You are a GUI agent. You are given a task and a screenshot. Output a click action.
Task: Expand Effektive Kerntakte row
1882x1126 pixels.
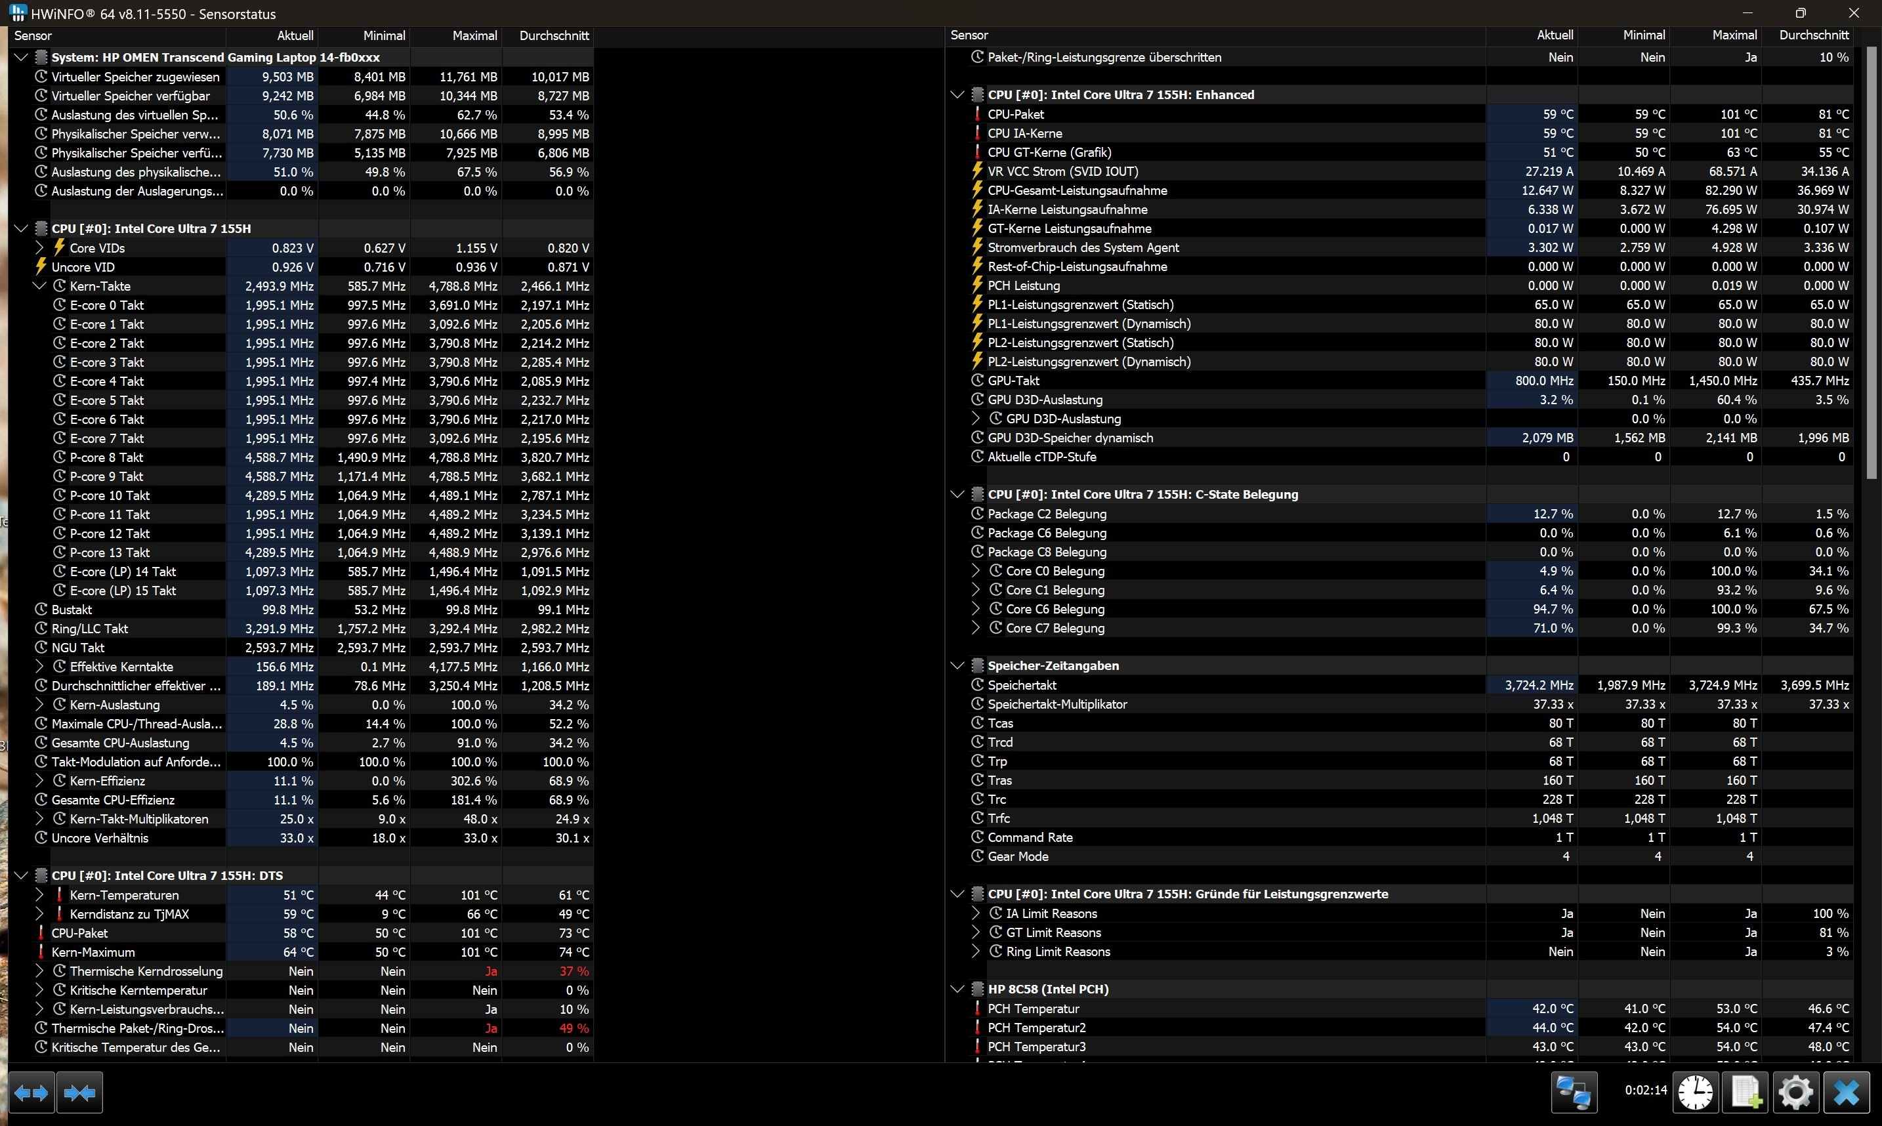[39, 666]
